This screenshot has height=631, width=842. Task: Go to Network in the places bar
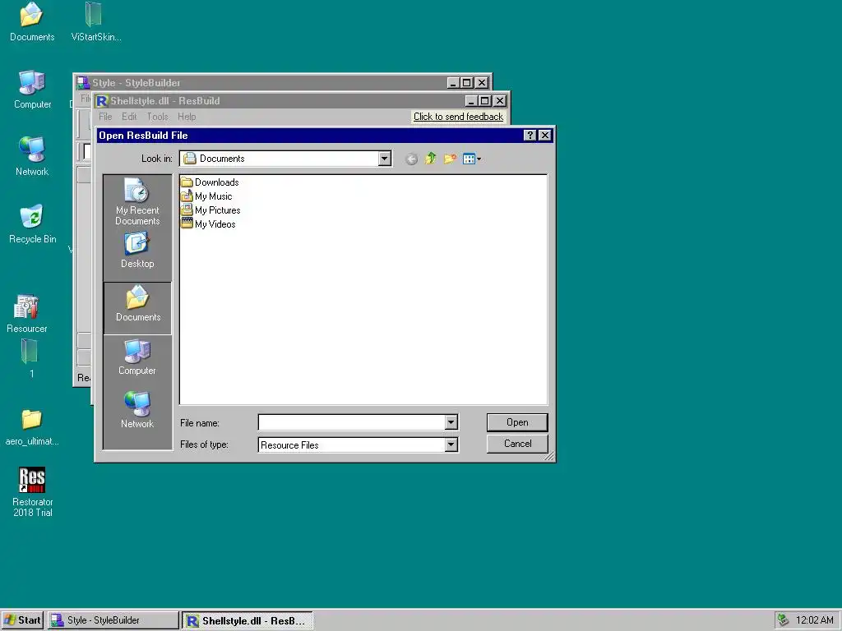tap(137, 411)
